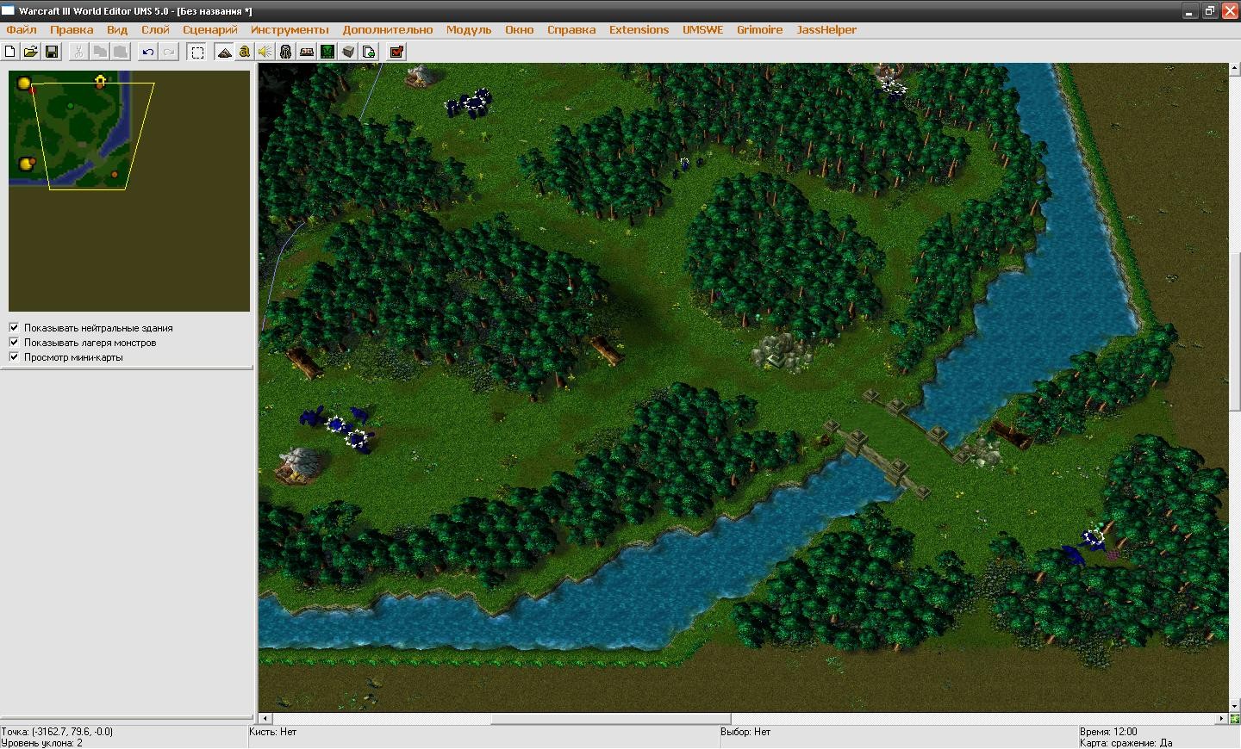The width and height of the screenshot is (1241, 749).
Task: Click the Redo arrow icon
Action: click(169, 52)
